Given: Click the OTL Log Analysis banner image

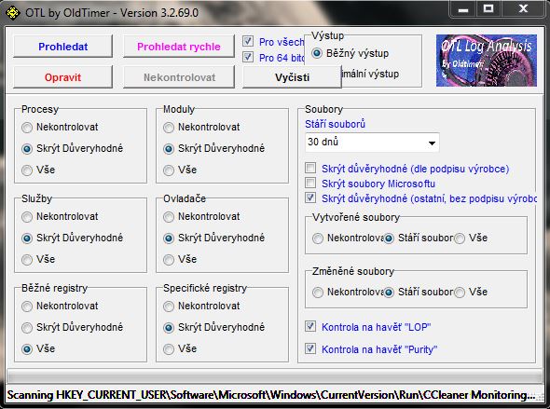Looking at the screenshot, I should pos(487,61).
